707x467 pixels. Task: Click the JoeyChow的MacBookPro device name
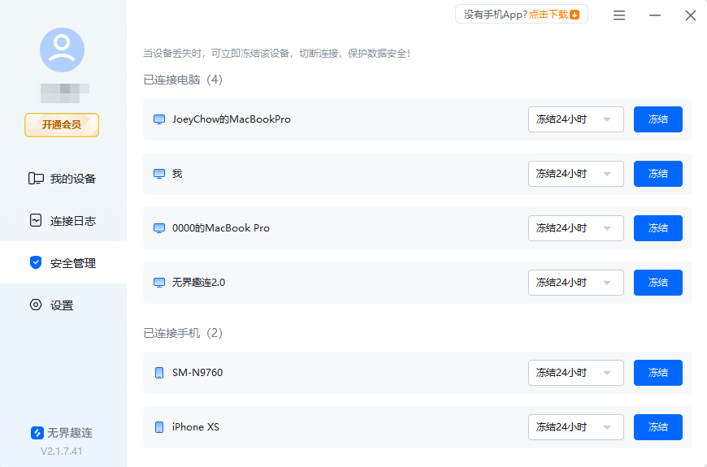click(x=232, y=119)
